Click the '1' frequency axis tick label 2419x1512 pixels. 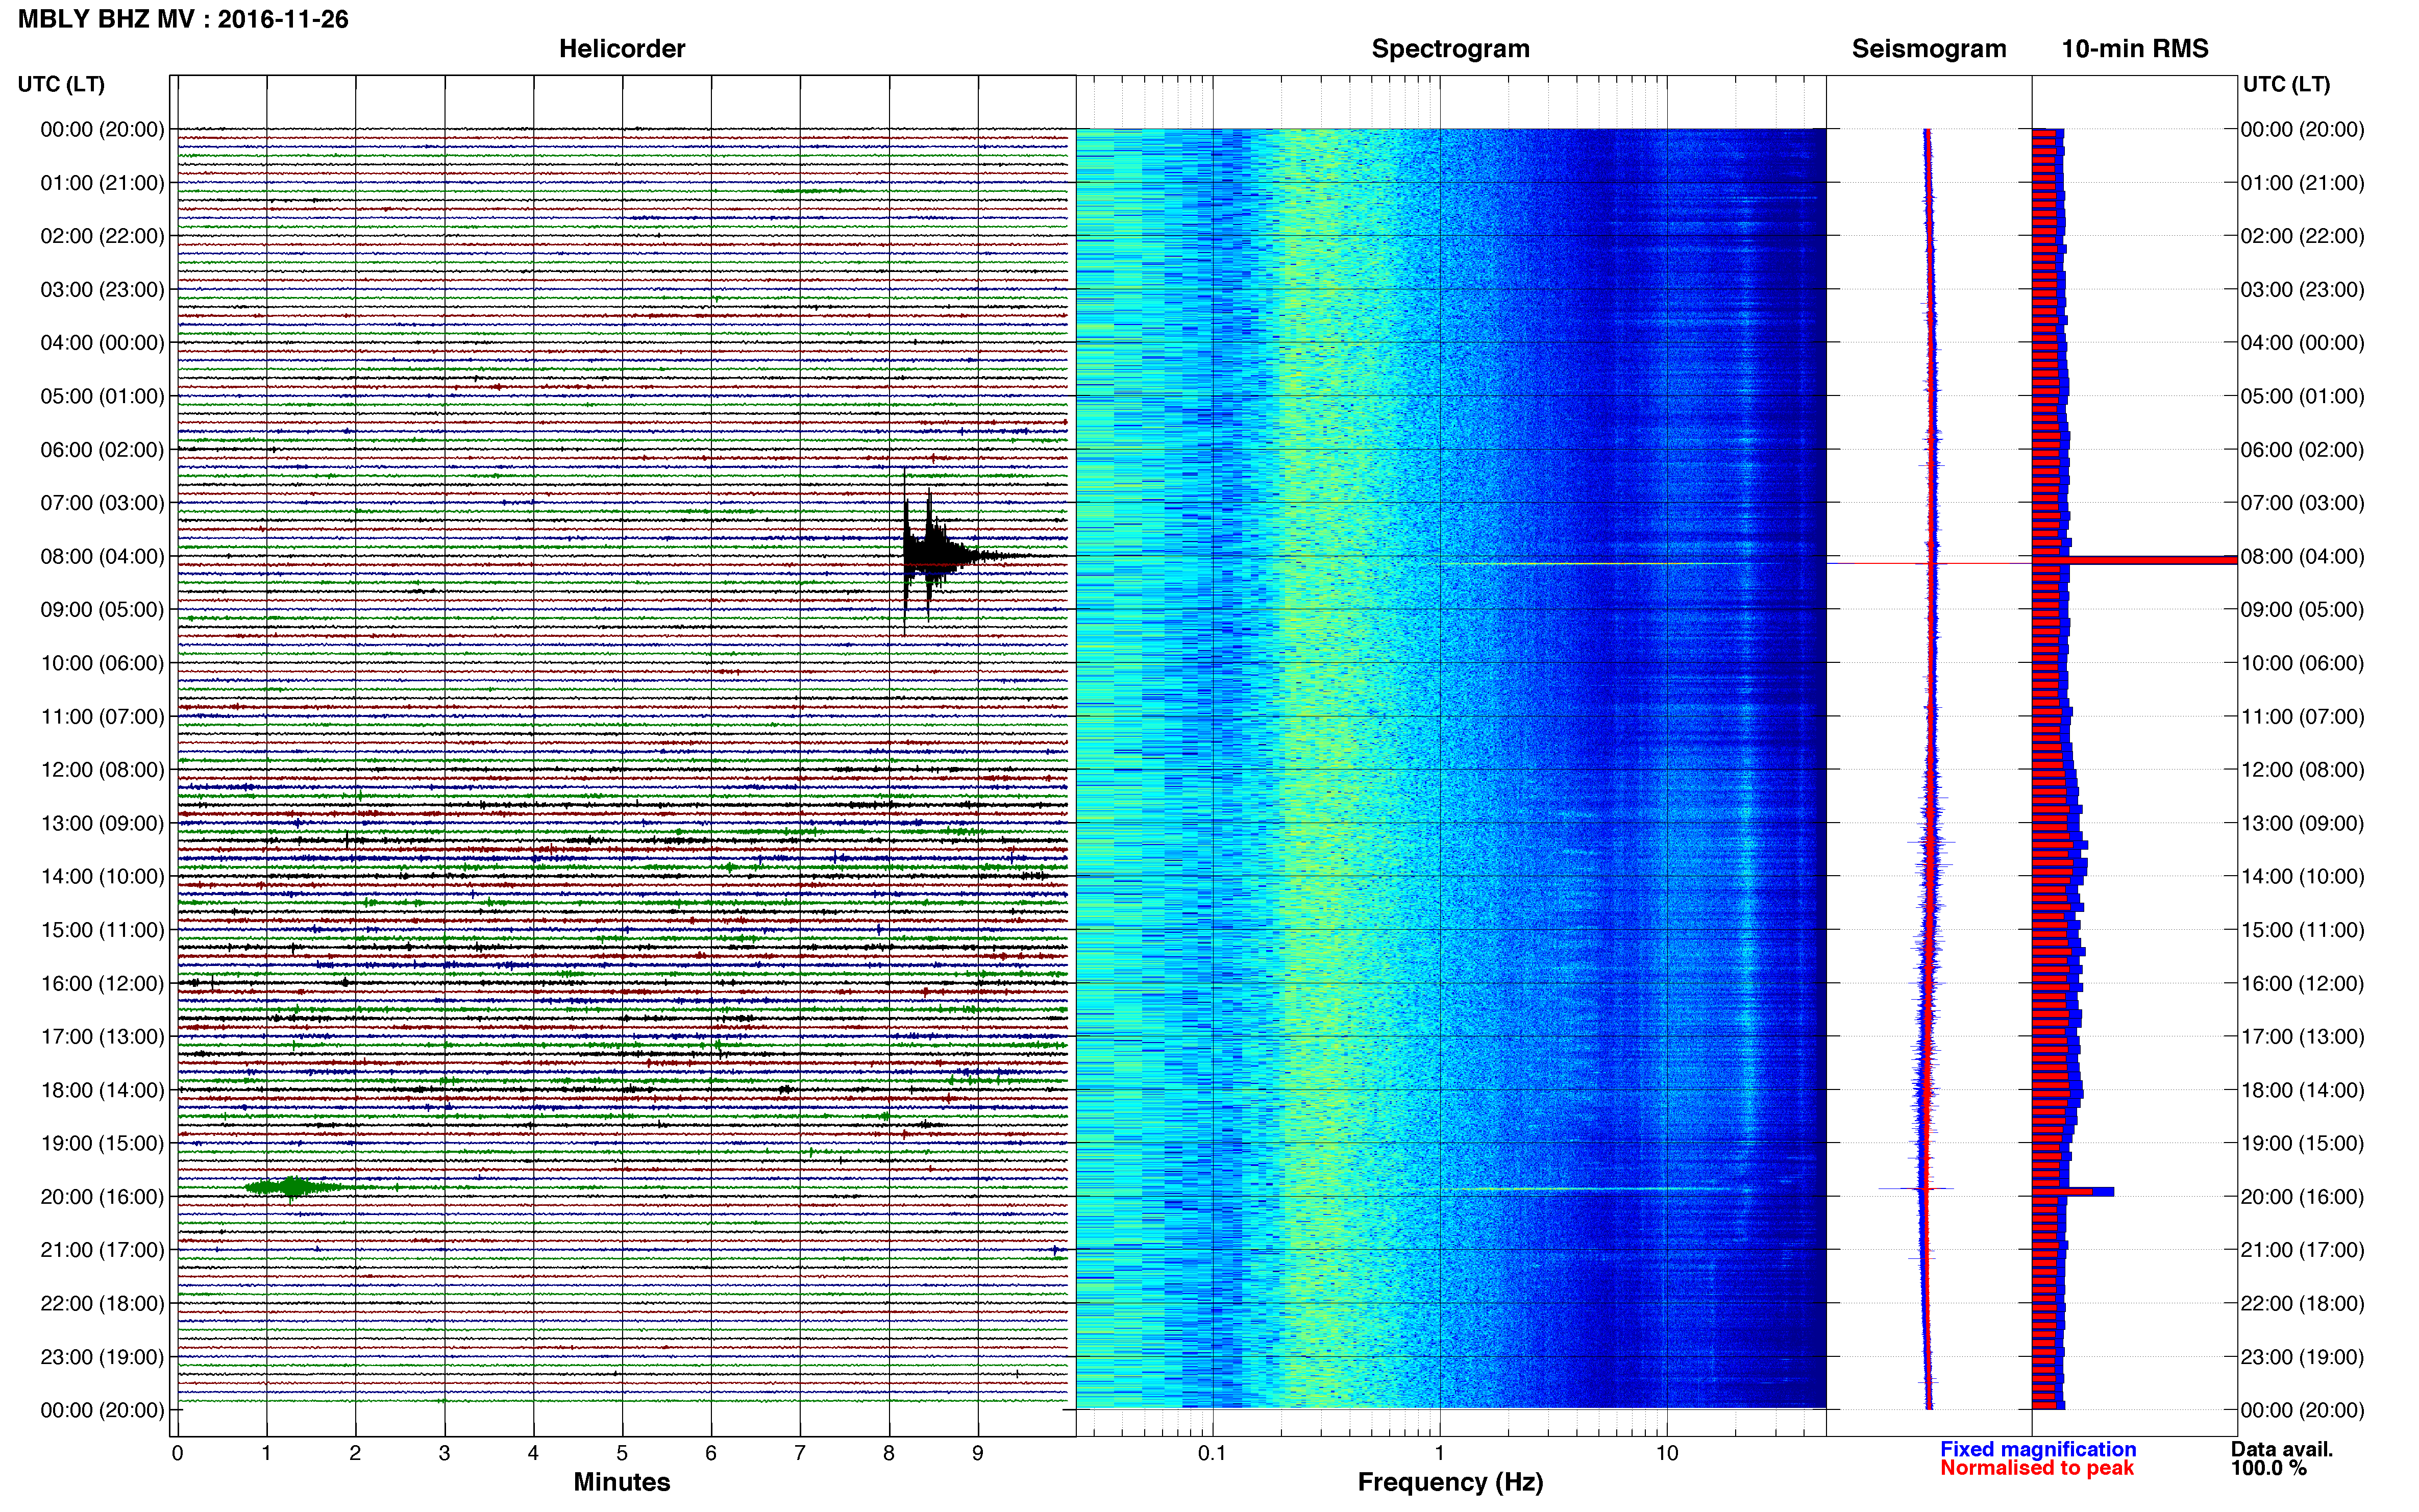point(1439,1453)
